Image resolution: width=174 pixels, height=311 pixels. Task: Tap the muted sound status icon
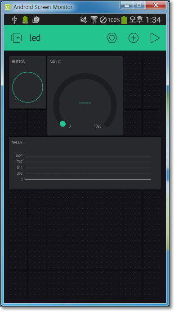click(84, 20)
